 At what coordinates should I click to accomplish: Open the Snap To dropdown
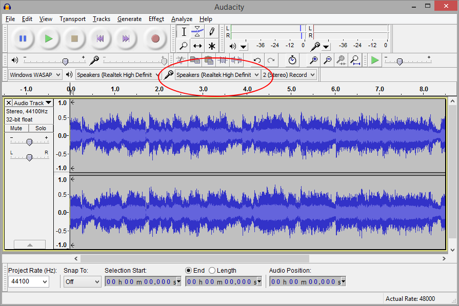(x=82, y=282)
